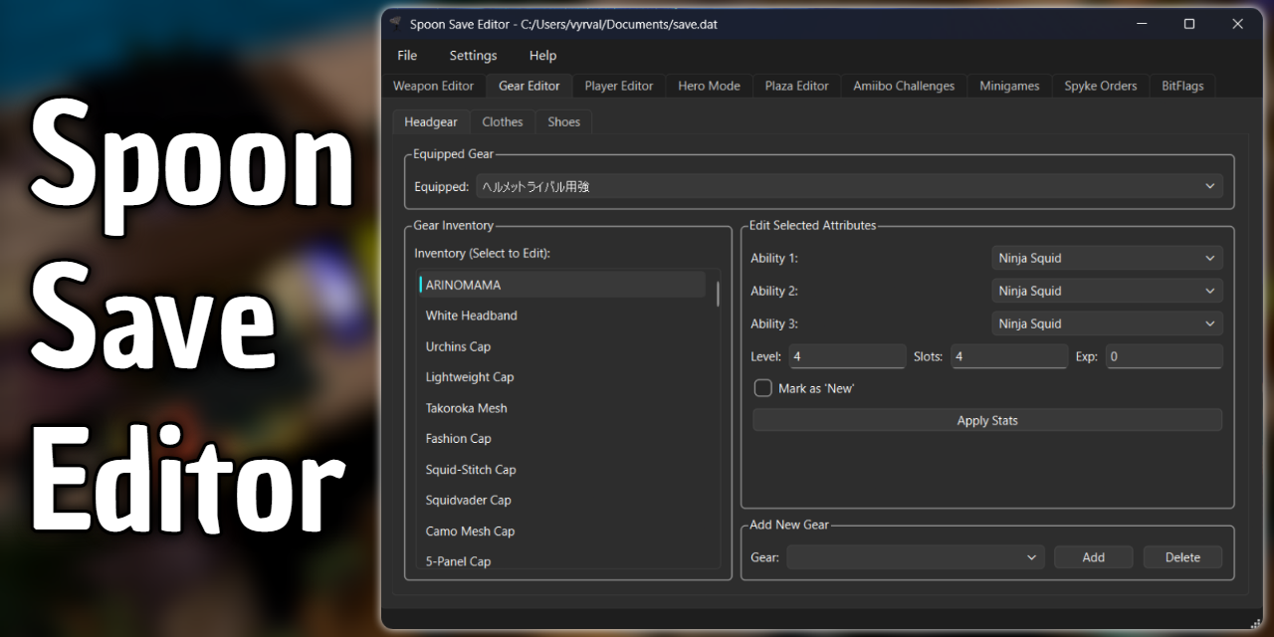The image size is (1274, 637).
Task: Open the Settings menu
Action: click(x=473, y=56)
